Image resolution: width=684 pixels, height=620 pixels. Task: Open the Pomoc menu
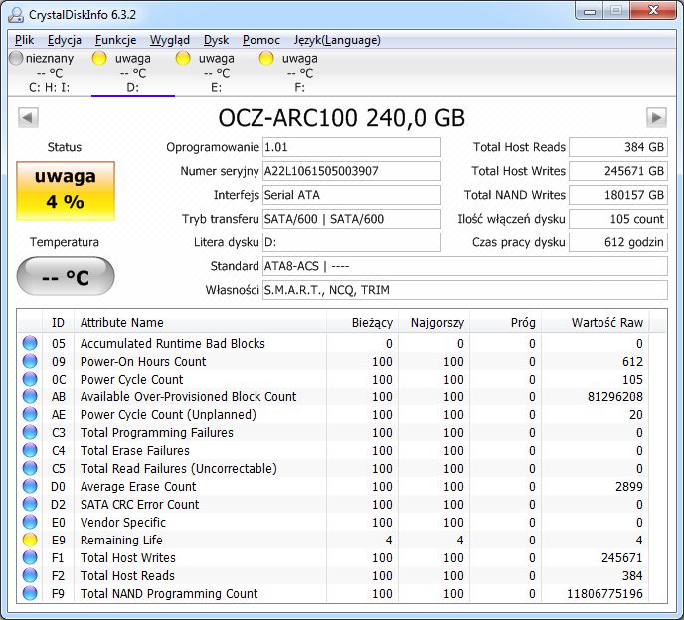(261, 40)
